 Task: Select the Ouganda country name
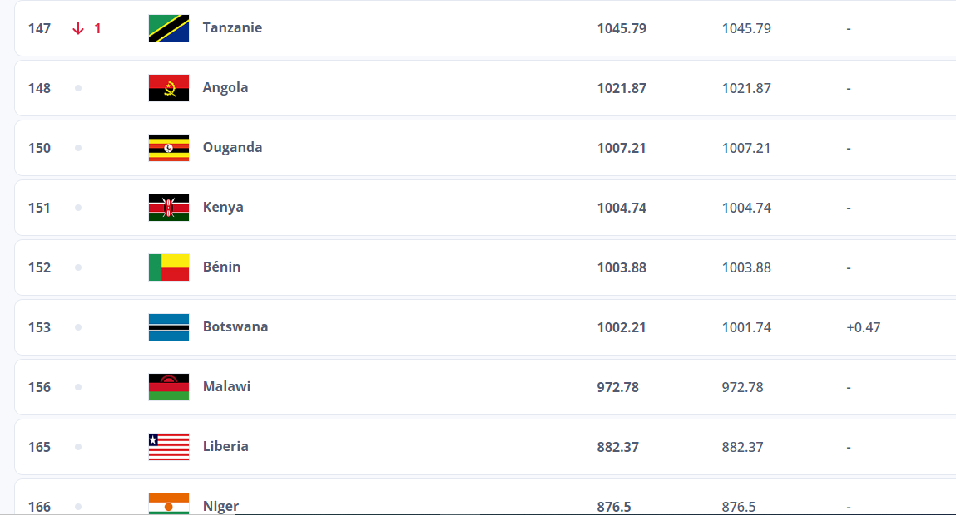point(232,147)
